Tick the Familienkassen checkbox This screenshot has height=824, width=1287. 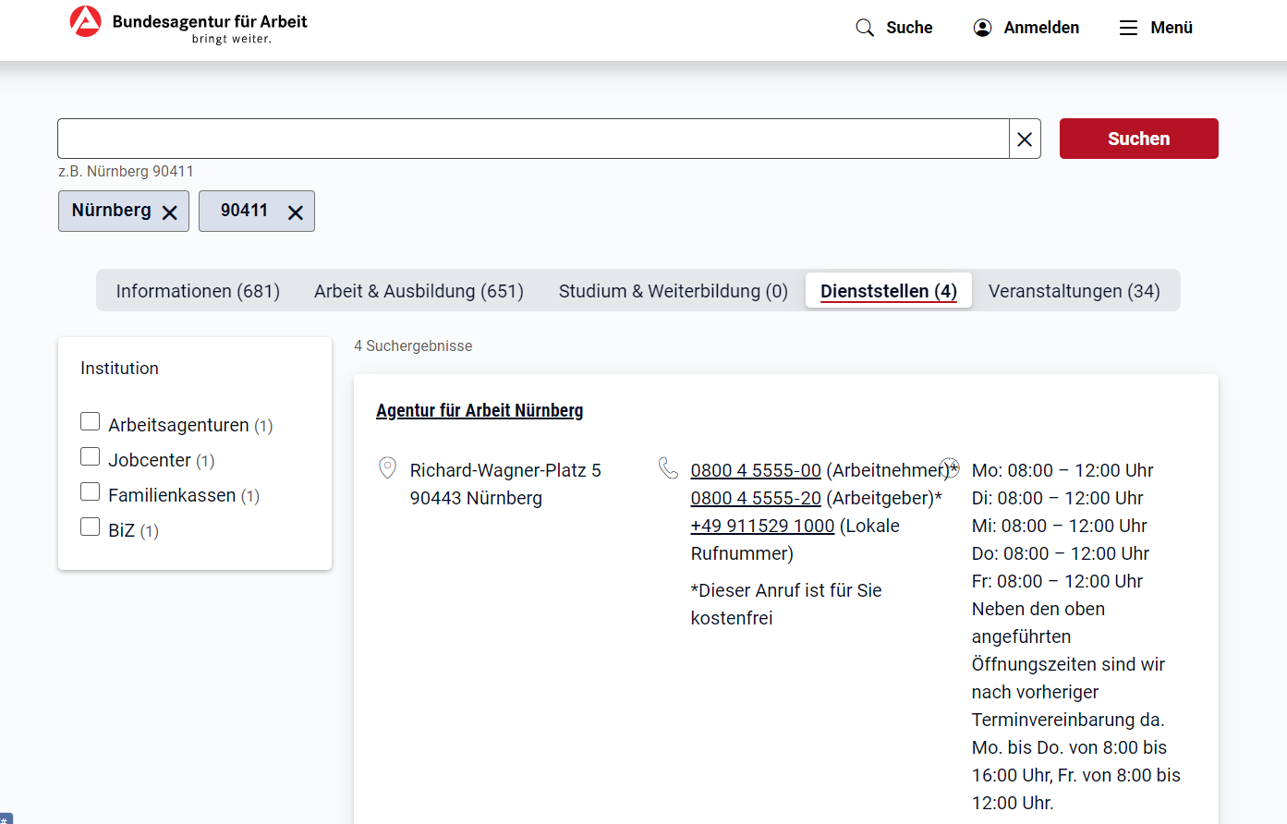click(x=90, y=491)
